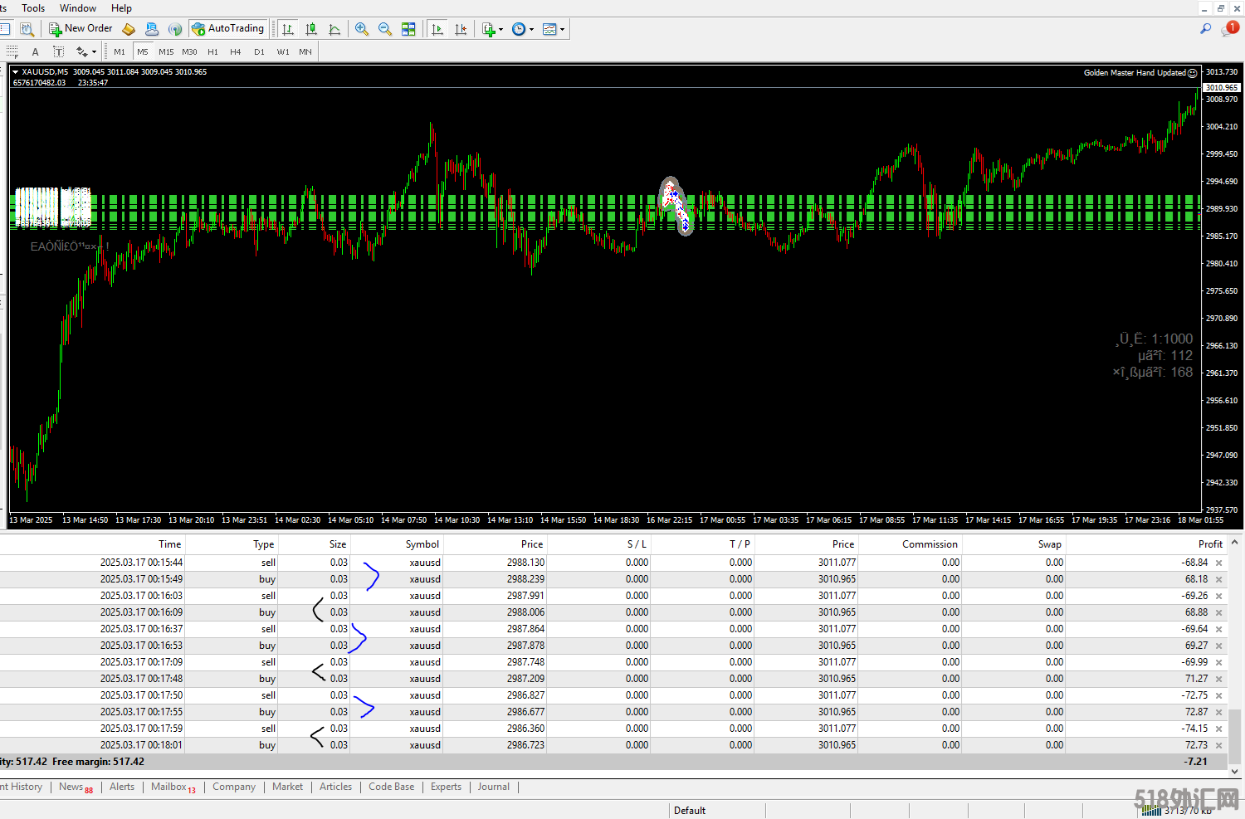Open the Periods clock icon
1245x819 pixels.
(519, 29)
